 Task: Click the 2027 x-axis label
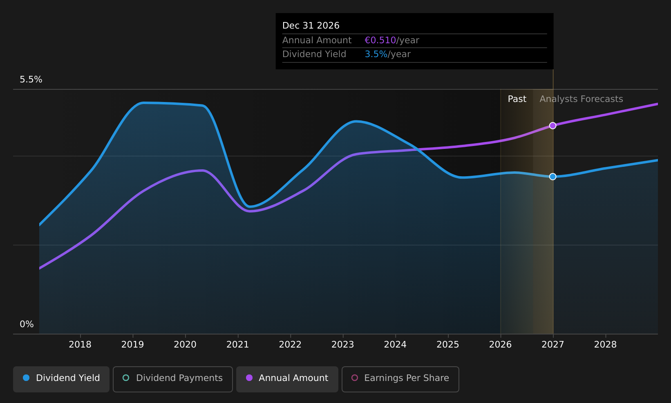pos(552,345)
